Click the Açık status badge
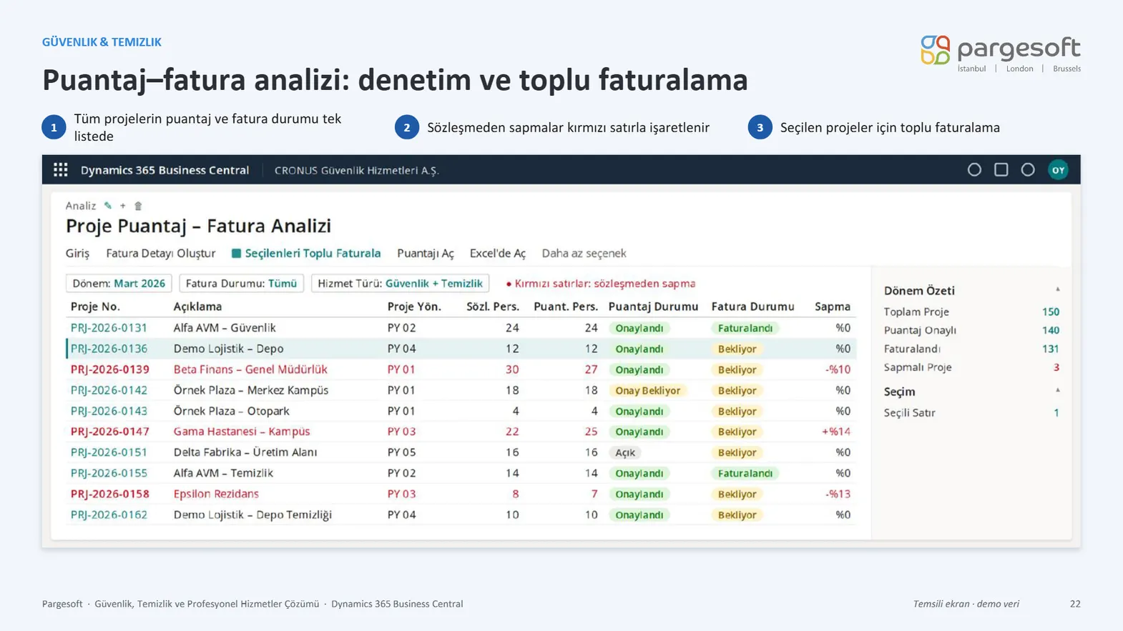Screen dimensions: 1123x631 [625, 453]
